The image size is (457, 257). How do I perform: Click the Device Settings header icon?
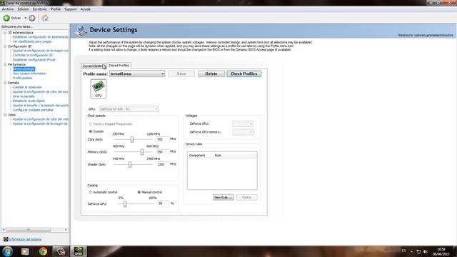click(81, 30)
